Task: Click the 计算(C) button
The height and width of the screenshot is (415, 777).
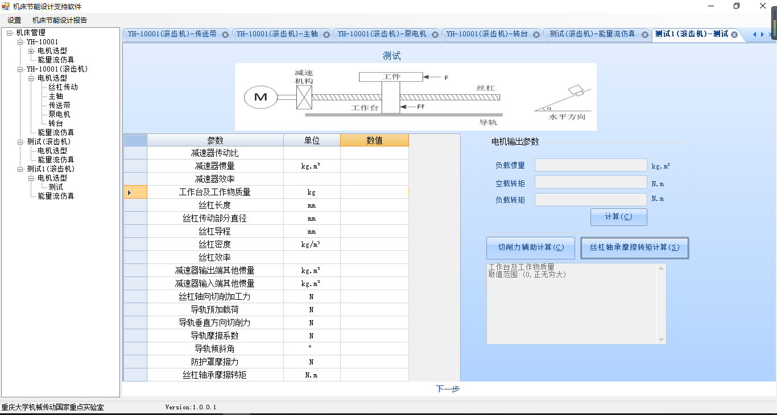Action: pyautogui.click(x=618, y=217)
